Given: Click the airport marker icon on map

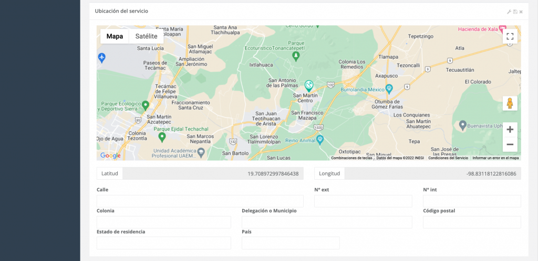Looking at the screenshot, I should 101,58.
